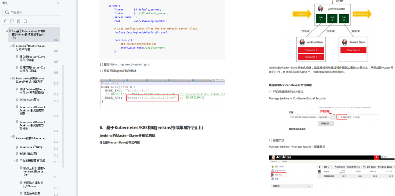
Task: Click the bookmark panel vertical scrollbar
Action: (63, 115)
